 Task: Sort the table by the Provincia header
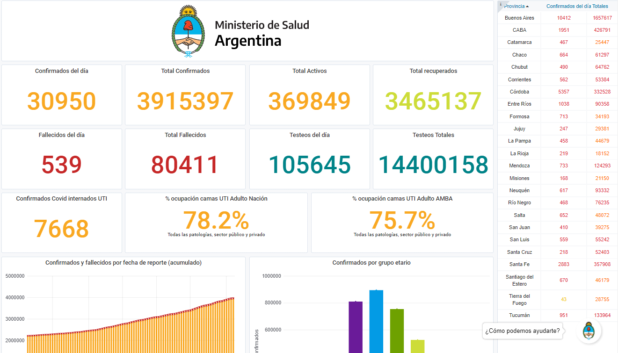(x=514, y=7)
